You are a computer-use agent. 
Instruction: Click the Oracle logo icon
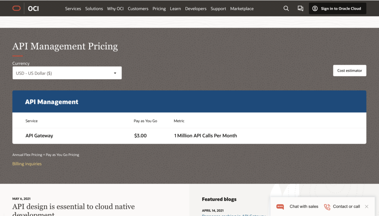(x=16, y=8)
